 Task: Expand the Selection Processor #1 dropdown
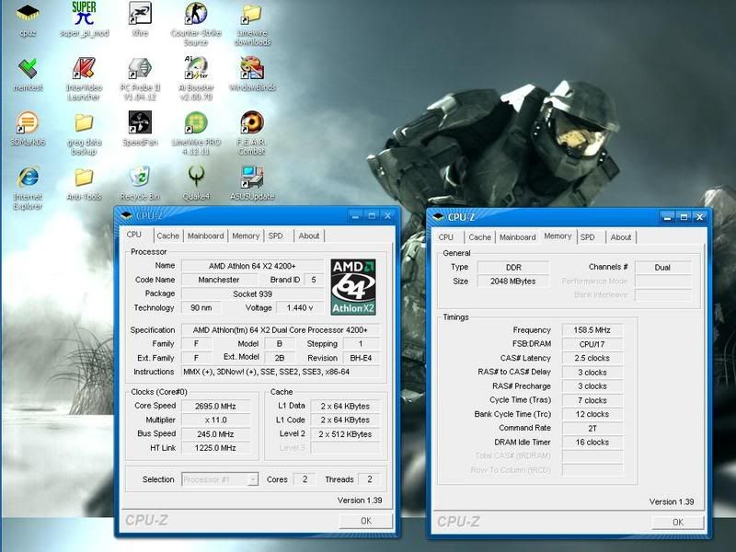[x=253, y=479]
